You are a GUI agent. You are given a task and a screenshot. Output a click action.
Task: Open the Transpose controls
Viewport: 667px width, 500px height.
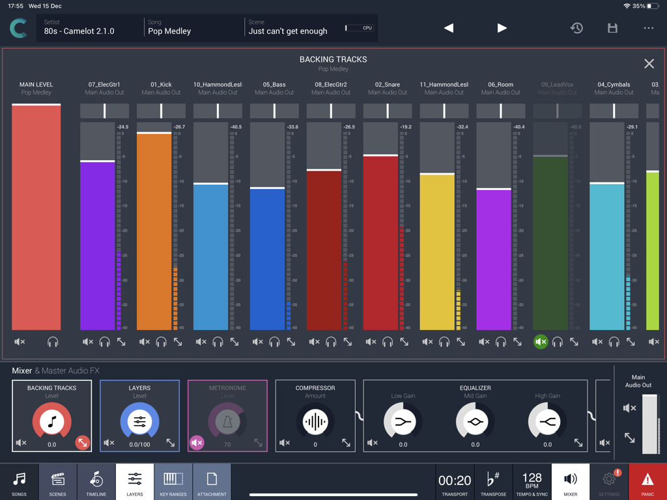[493, 481]
